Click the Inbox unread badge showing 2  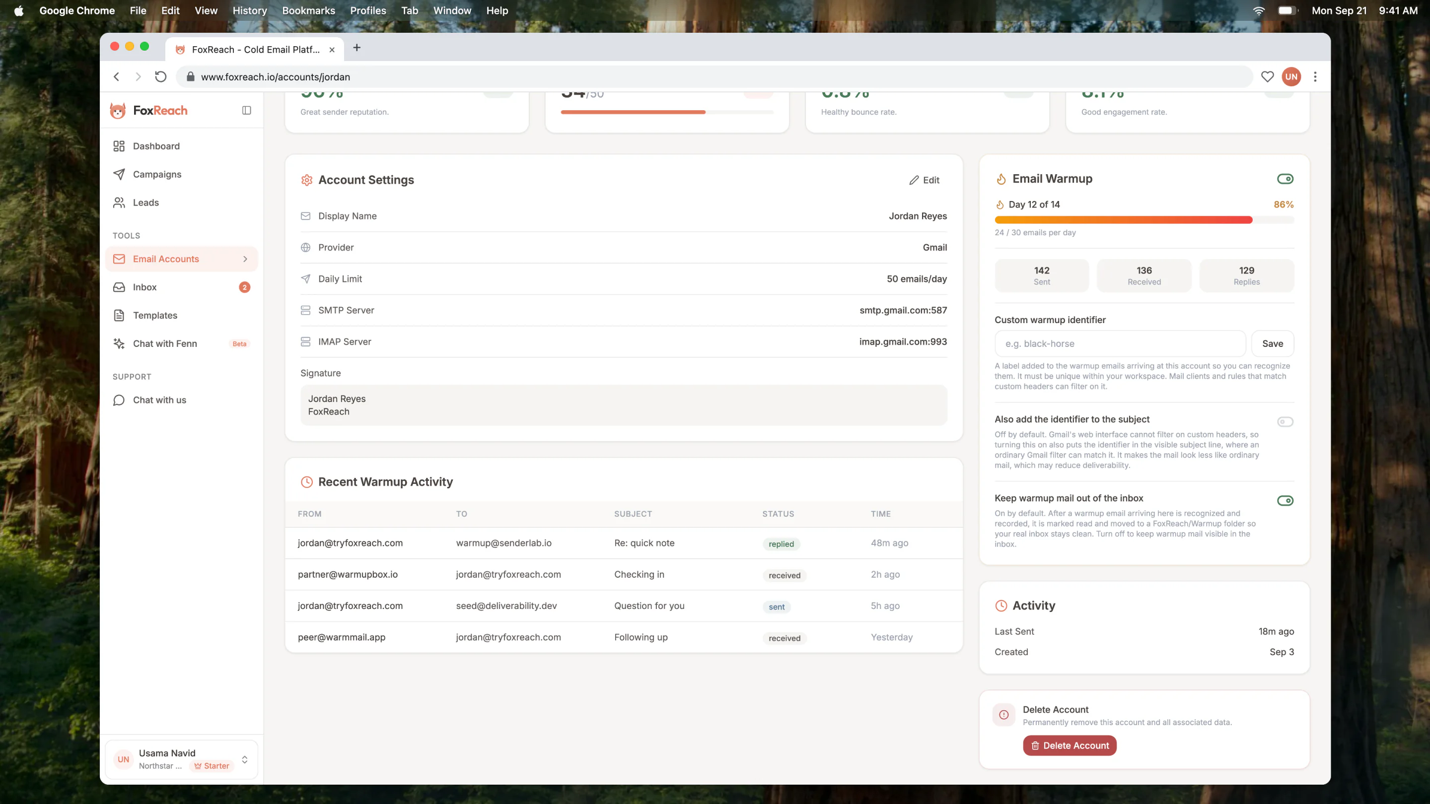pos(244,287)
